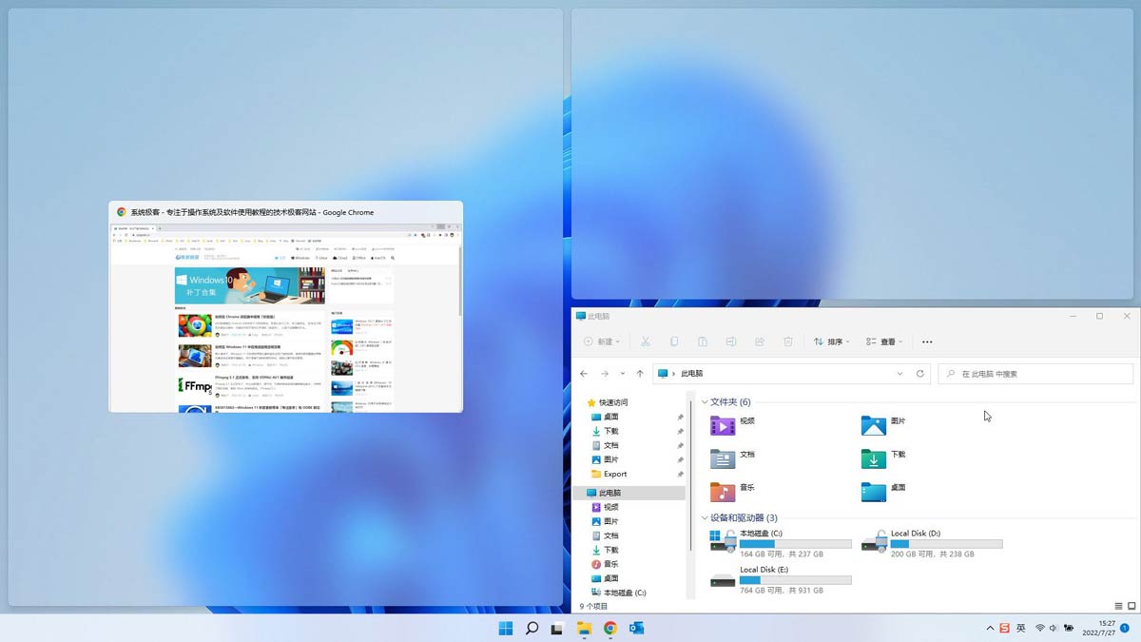Collapse the 设备和驱动器 (3) group
The height and width of the screenshot is (642, 1141).
pyautogui.click(x=705, y=518)
